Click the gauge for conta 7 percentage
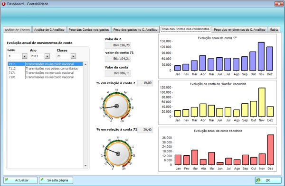285x186 pixels. [117, 106]
